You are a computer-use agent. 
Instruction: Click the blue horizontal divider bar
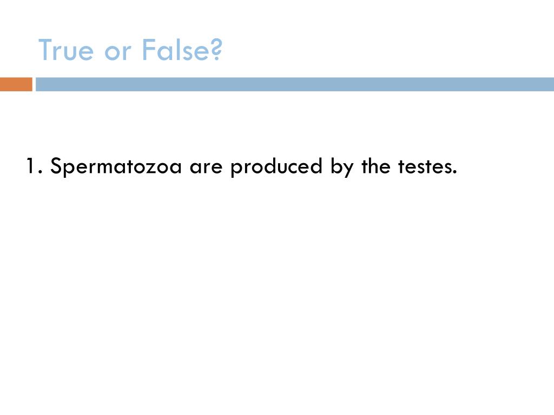295,84
